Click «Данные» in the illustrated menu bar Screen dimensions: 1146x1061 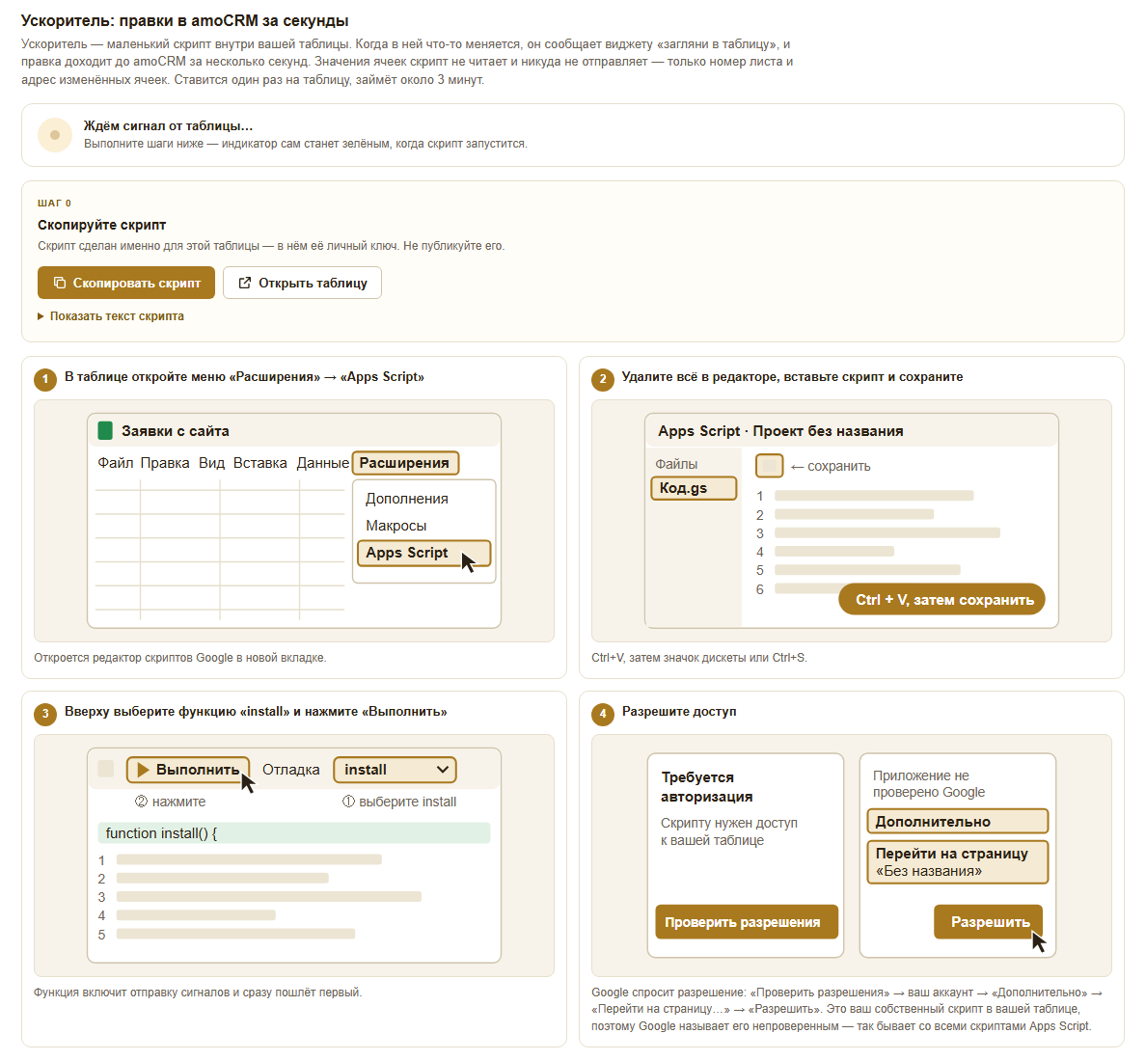pos(323,463)
